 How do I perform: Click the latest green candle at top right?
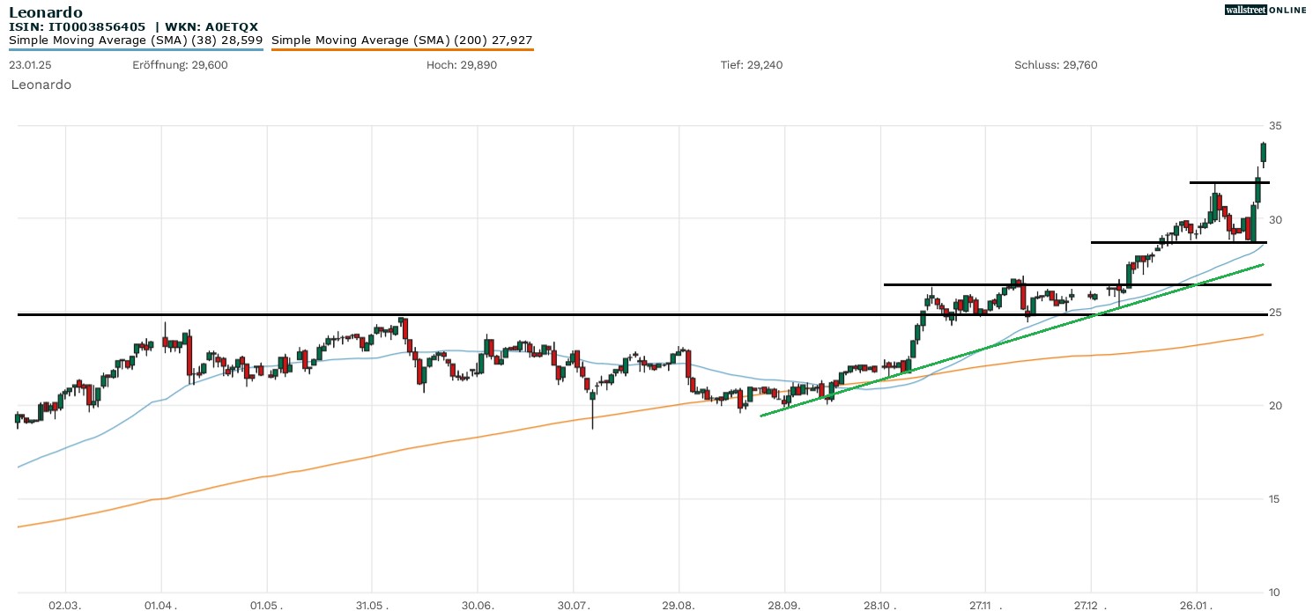pos(1264,152)
